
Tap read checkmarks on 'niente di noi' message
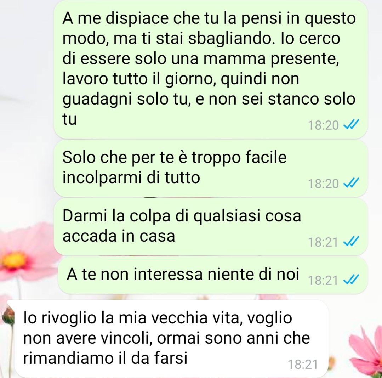[x=351, y=280]
